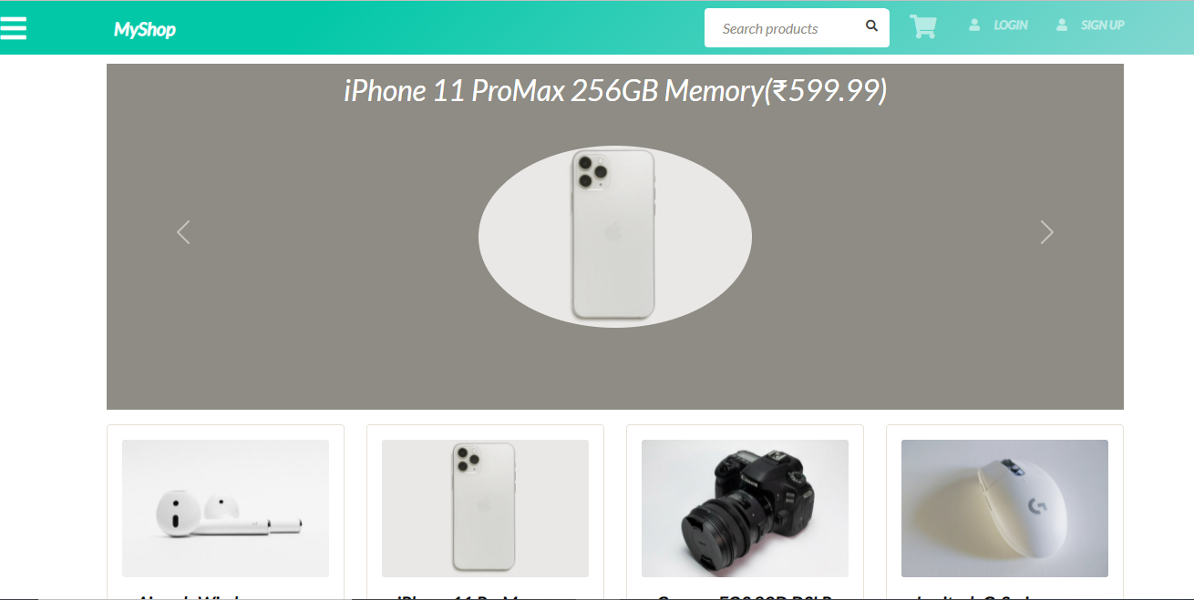Click the iPhone image in the carousel
Viewport: 1194px width, 600px height.
(x=613, y=236)
